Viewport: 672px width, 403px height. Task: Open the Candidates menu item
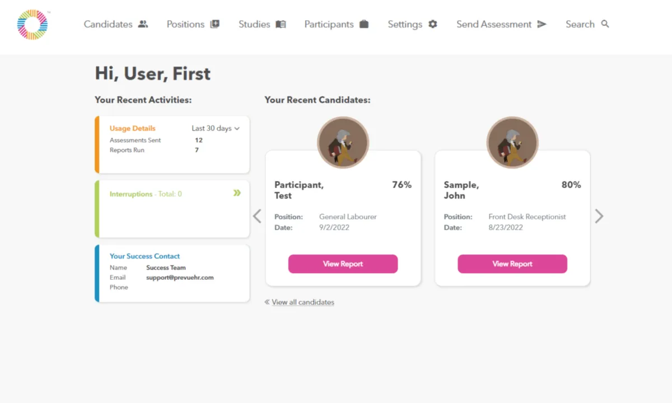108,24
